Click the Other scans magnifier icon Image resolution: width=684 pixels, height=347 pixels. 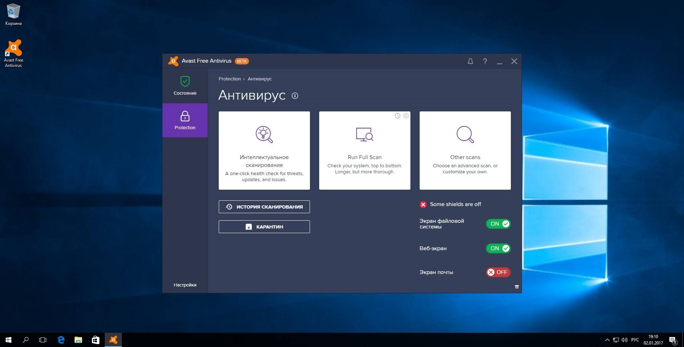coord(465,135)
